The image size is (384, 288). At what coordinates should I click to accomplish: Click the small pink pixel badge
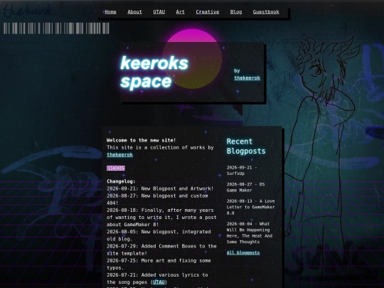[116, 168]
